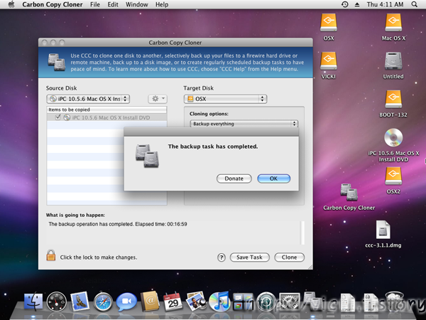
Task: Open the Source Disk dropdown
Action: click(88, 99)
